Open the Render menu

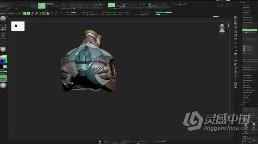(80, 2)
